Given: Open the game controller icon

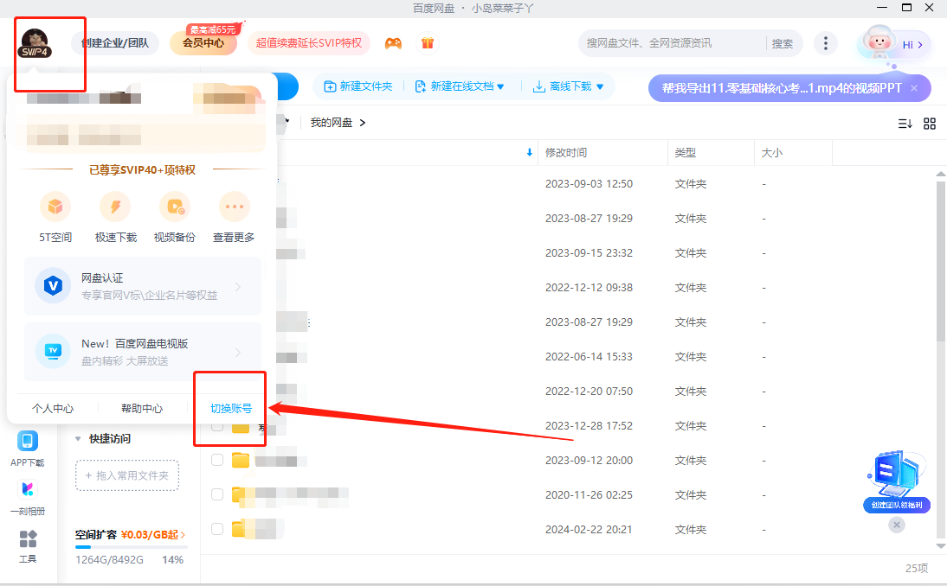Looking at the screenshot, I should point(393,43).
